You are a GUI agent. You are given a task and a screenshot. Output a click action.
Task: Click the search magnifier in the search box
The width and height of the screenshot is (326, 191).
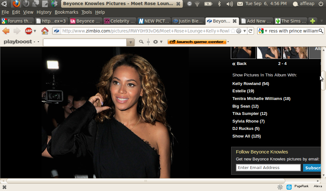coord(321,31)
